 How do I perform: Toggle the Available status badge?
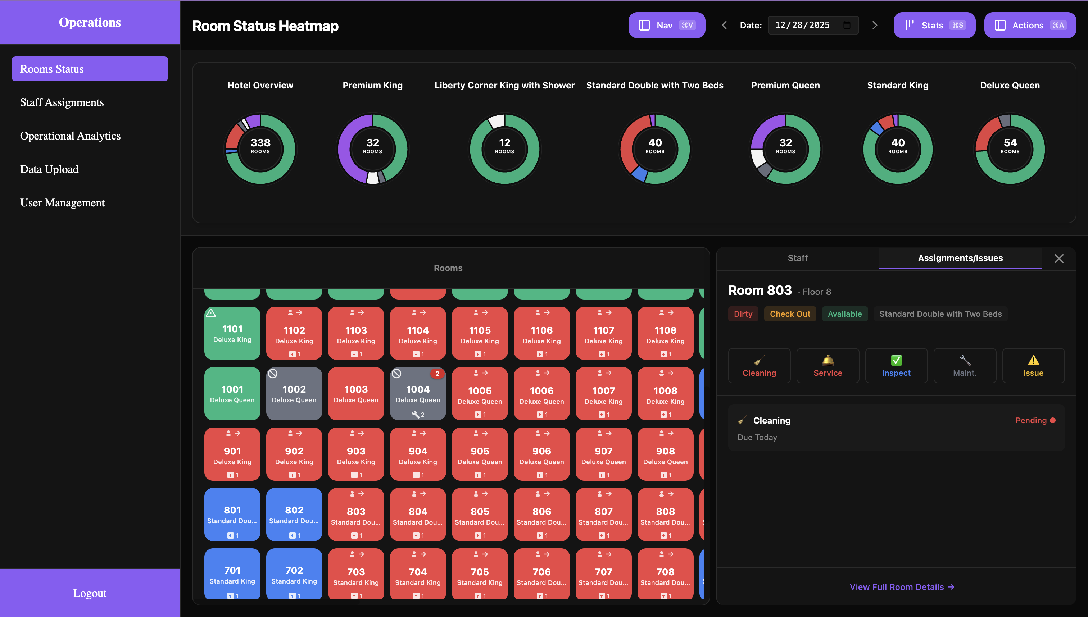point(845,314)
